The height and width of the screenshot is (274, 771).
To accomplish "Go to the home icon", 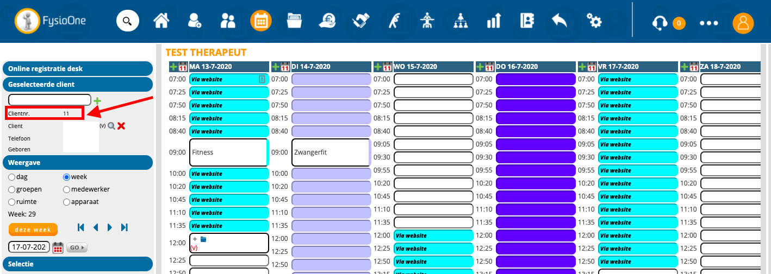I will 161,21.
